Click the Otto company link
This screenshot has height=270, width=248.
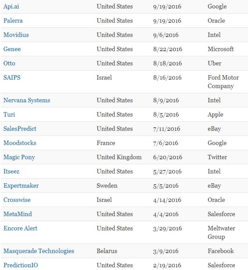click(9, 63)
